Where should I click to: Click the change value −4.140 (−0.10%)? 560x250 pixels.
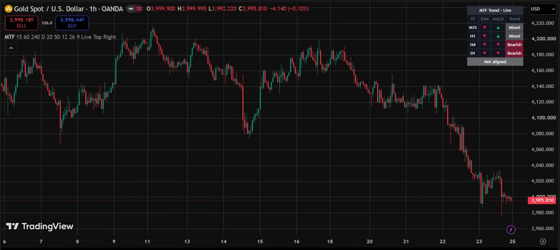tap(289, 9)
